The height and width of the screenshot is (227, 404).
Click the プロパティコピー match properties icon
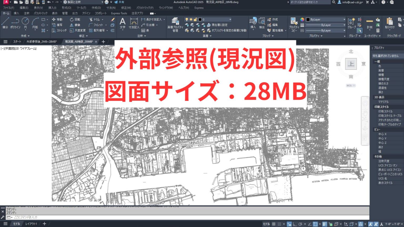click(294, 24)
